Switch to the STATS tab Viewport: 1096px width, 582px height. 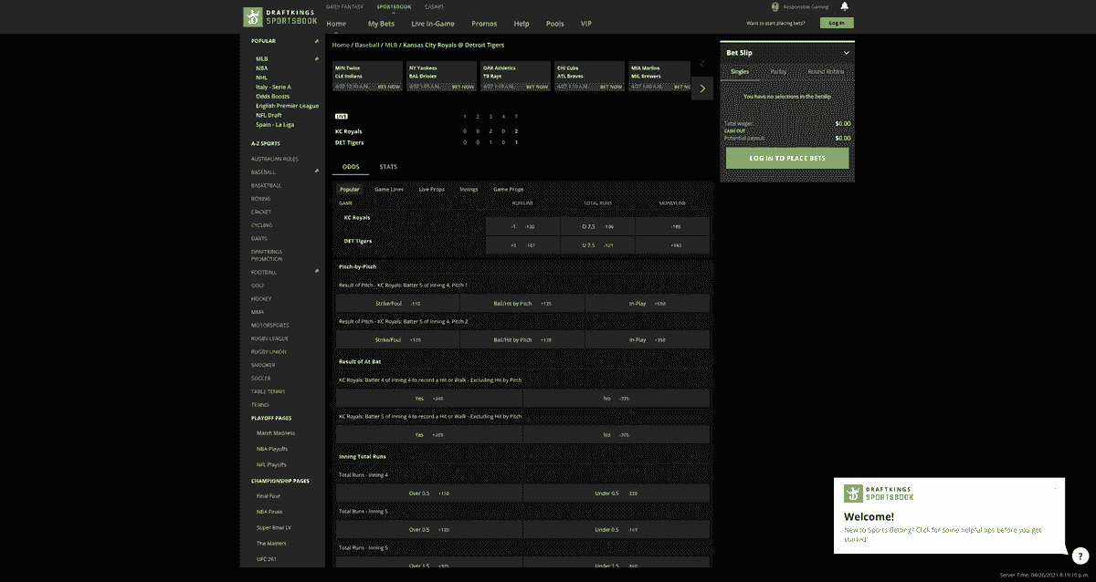(x=388, y=167)
